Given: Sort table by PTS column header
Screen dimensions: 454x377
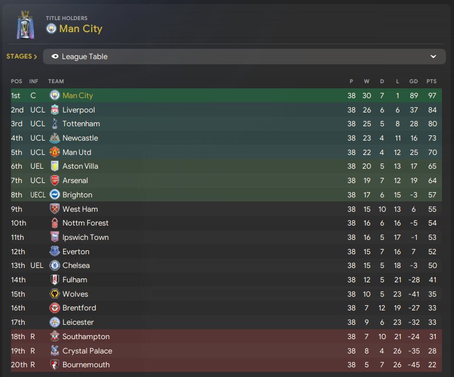Looking at the screenshot, I should click(x=431, y=81).
